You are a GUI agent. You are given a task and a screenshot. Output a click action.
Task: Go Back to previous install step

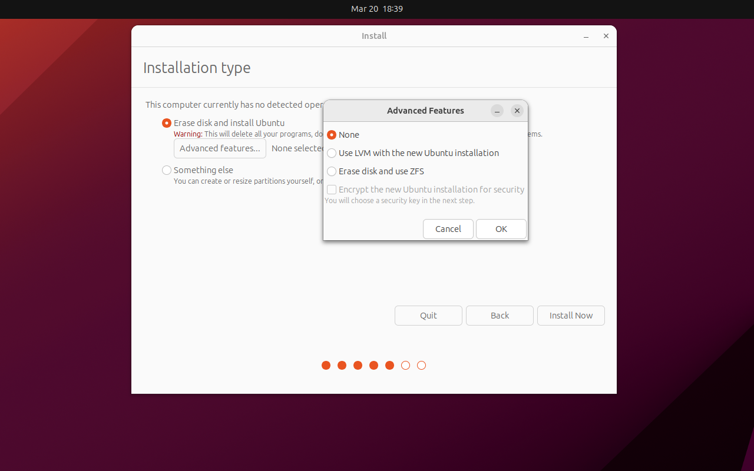(500, 316)
